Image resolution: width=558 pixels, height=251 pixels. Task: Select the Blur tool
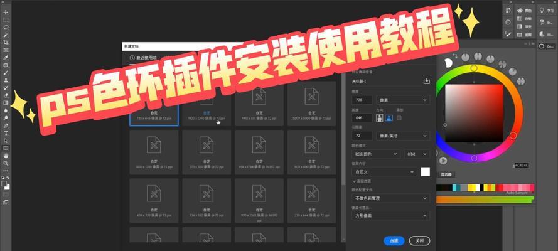point(6,110)
